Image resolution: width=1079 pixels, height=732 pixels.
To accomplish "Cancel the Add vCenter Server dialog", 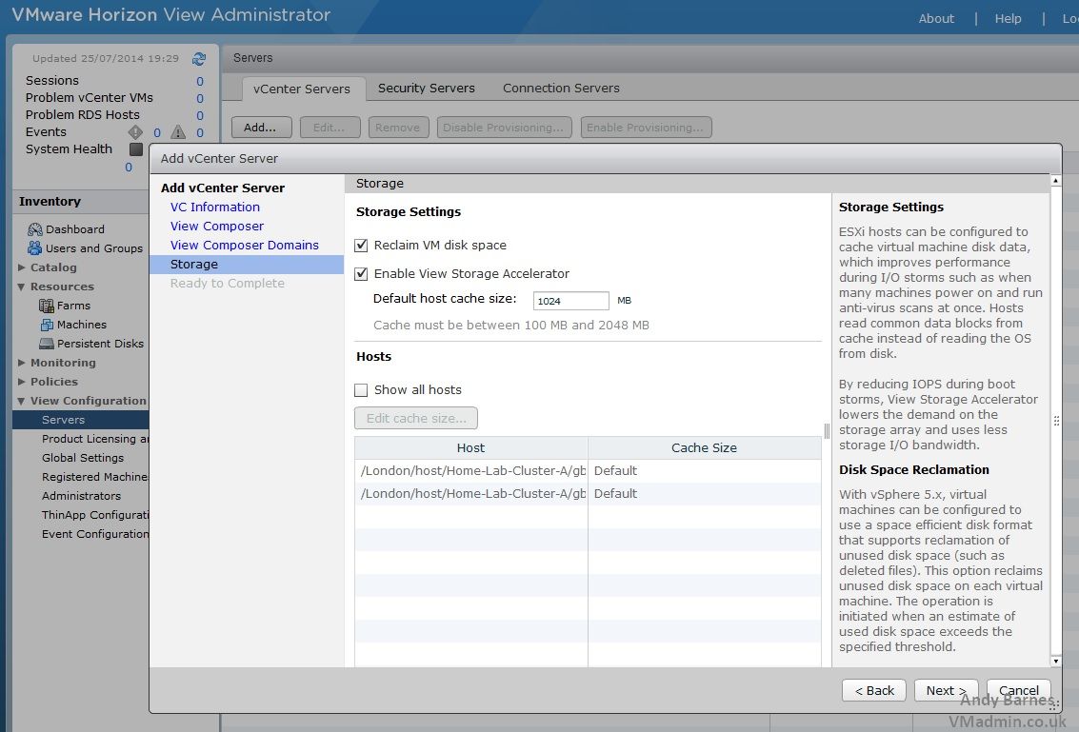I will tap(1018, 691).
